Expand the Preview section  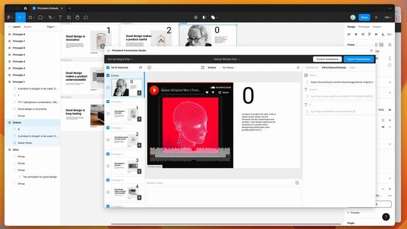(354, 212)
